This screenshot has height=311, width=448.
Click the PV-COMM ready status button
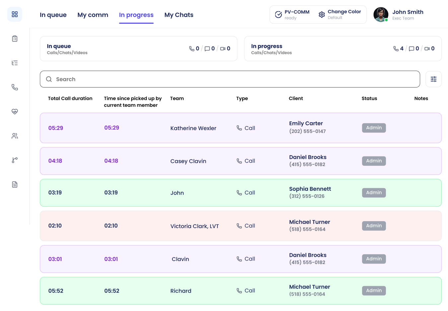(x=292, y=14)
